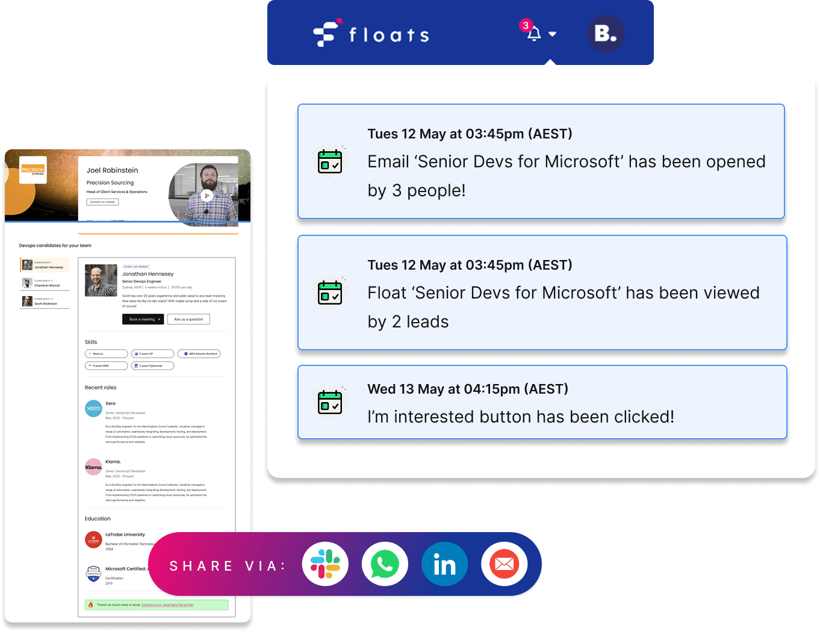Share the float via LinkedIn

pyautogui.click(x=444, y=565)
